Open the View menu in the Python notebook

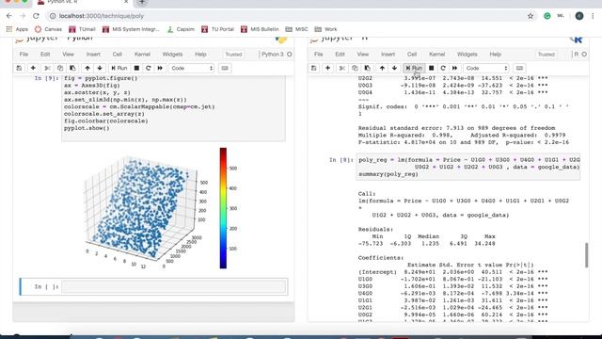point(68,55)
